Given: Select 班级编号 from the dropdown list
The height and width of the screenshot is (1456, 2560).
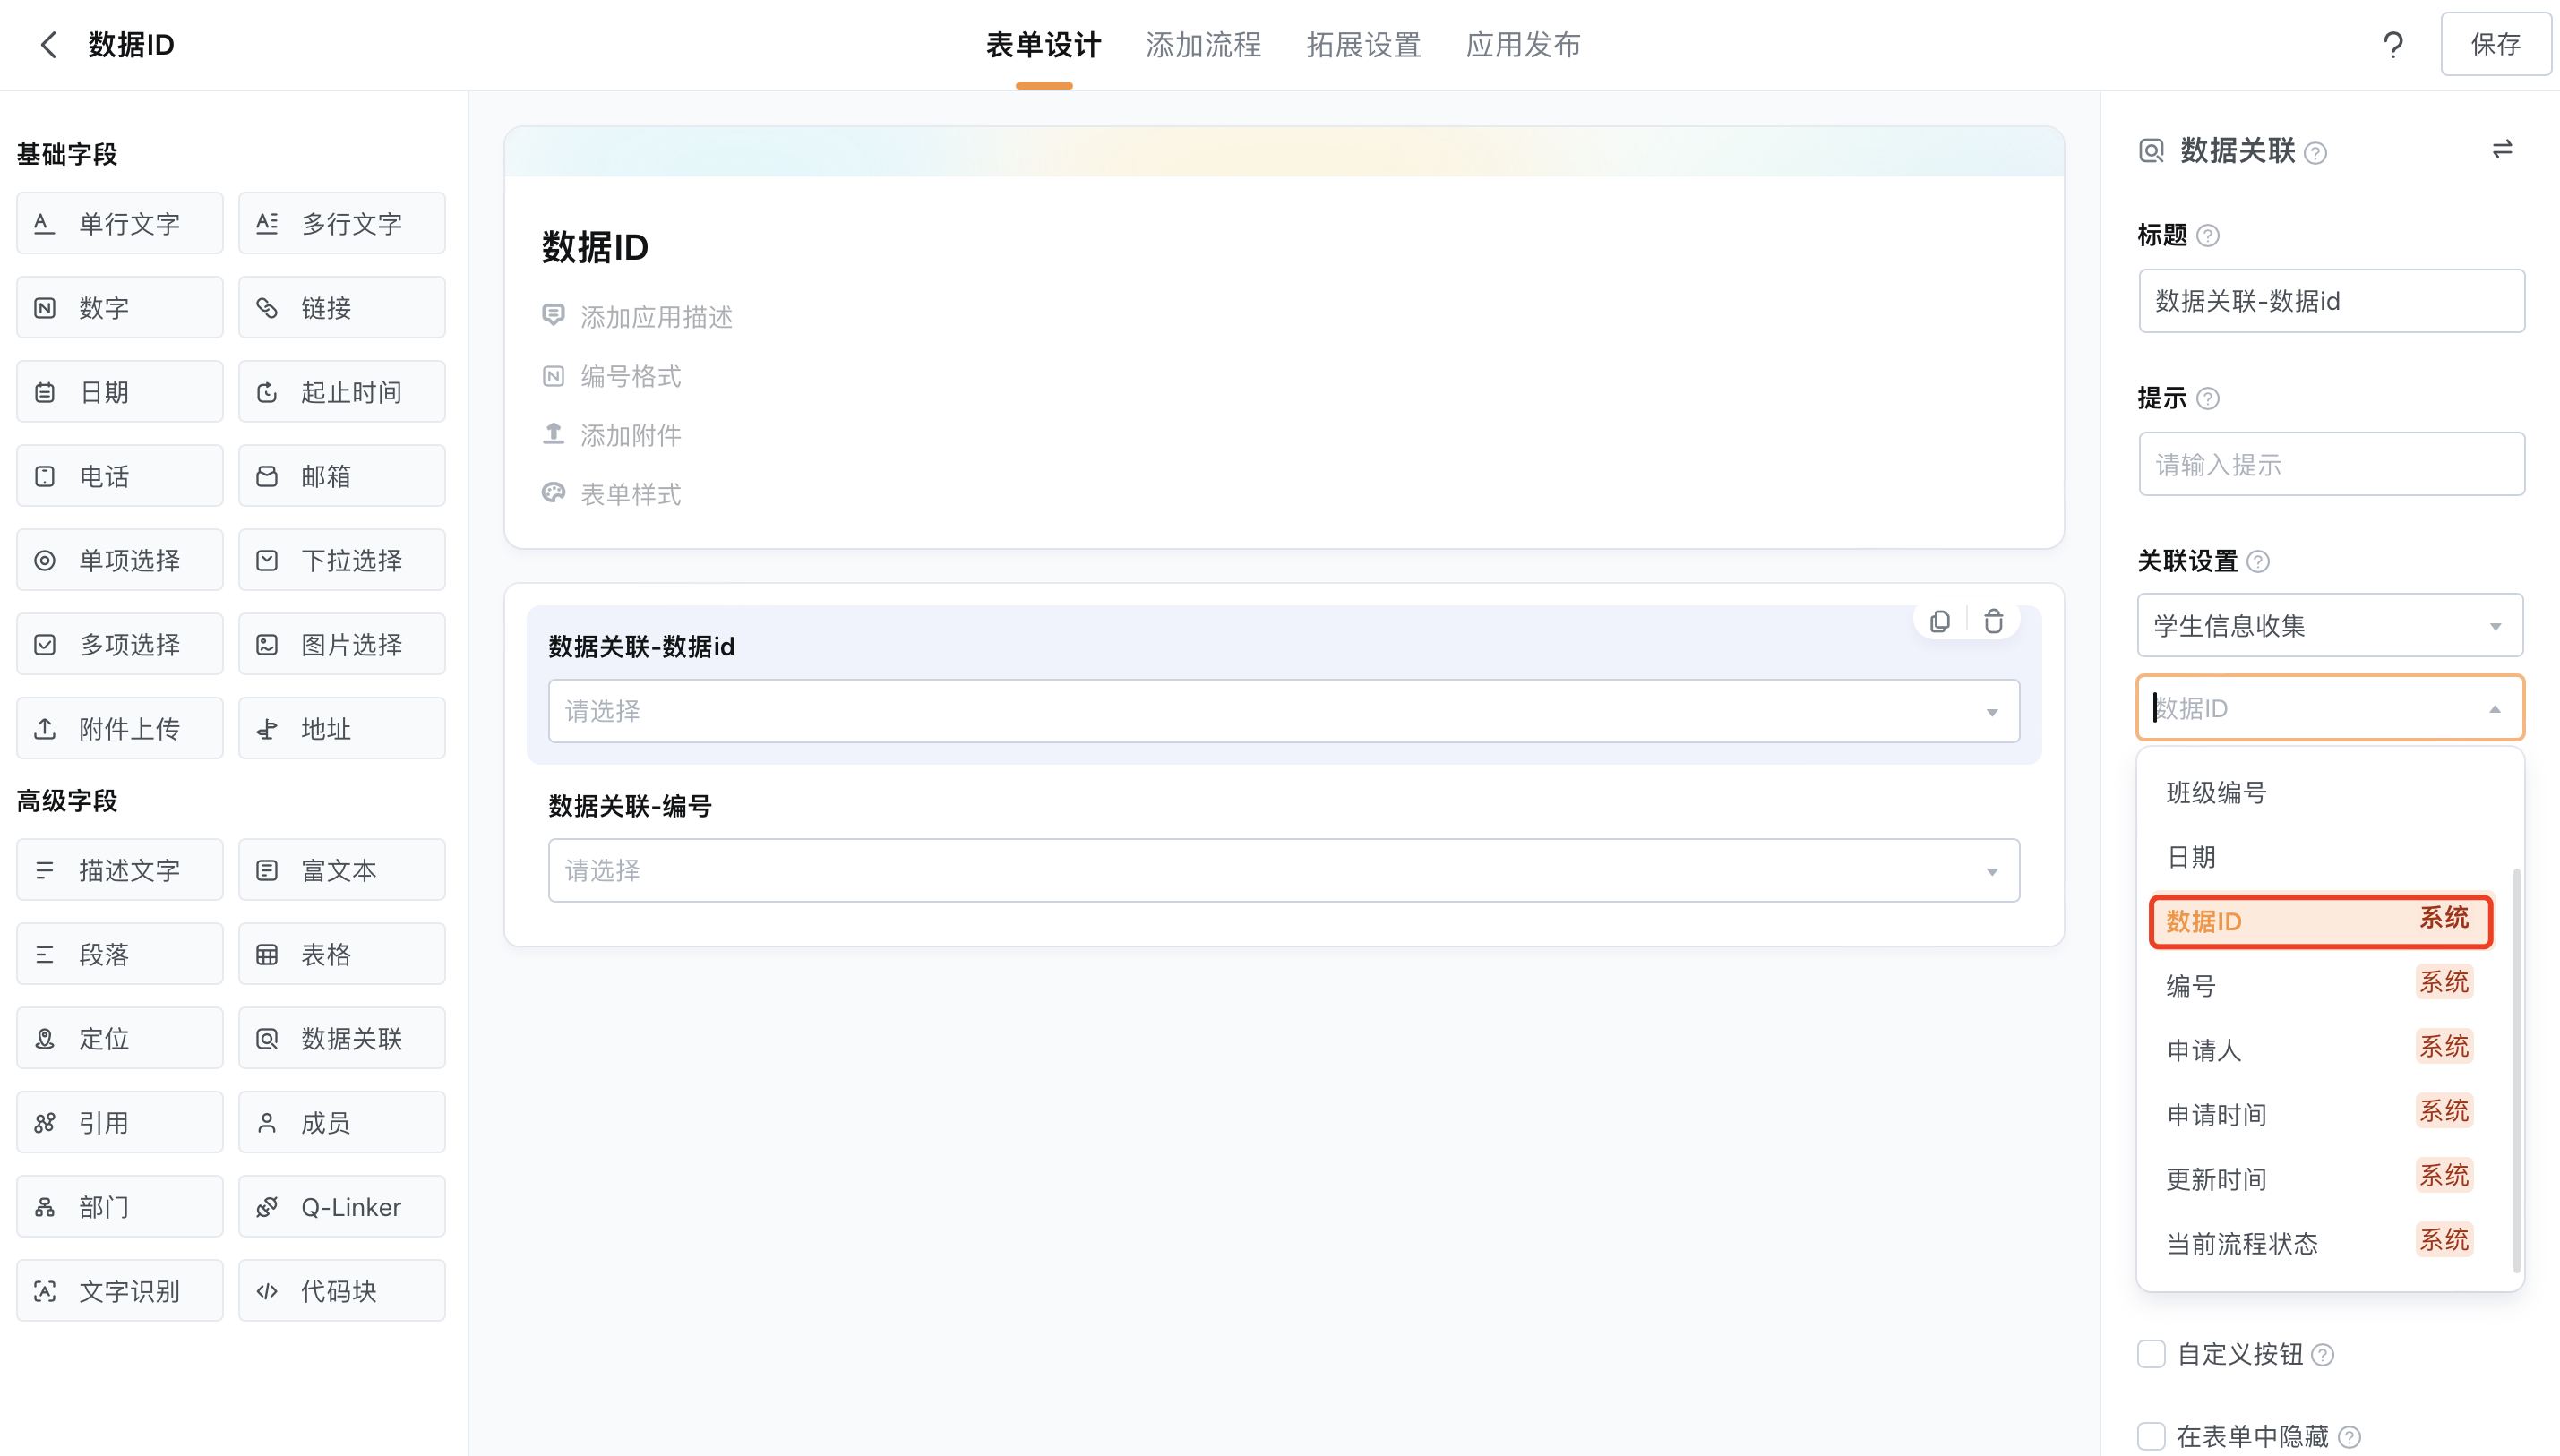Looking at the screenshot, I should [2320, 792].
